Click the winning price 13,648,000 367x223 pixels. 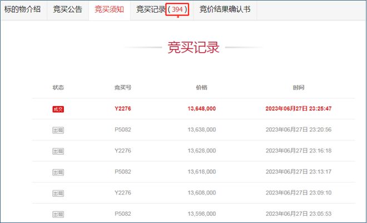(x=201, y=109)
